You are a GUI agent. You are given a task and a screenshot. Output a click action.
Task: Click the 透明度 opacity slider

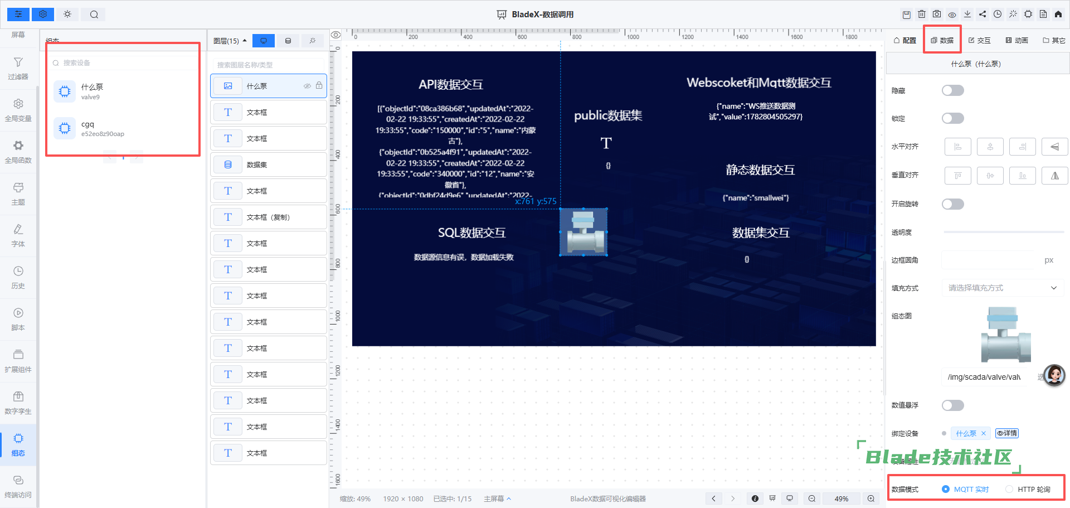pos(1003,232)
